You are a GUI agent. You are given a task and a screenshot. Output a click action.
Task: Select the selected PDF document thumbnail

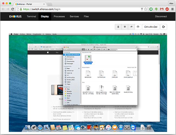click(88, 58)
